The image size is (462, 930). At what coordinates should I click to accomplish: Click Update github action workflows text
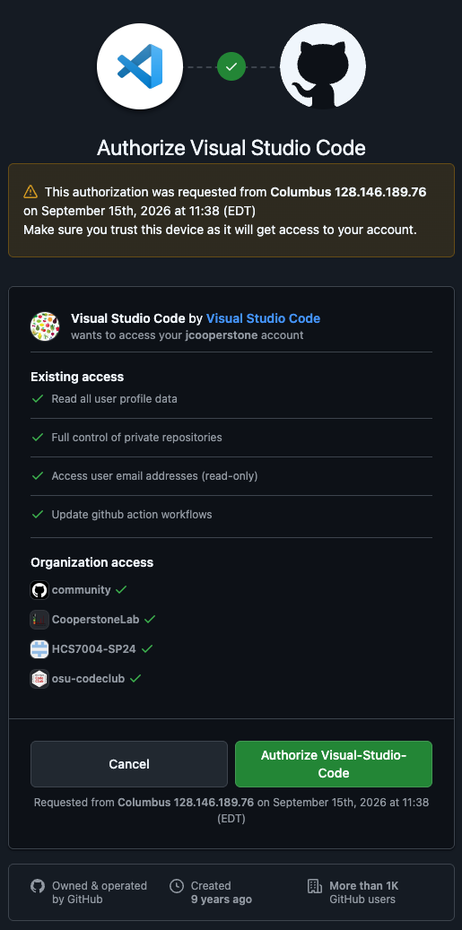click(x=132, y=514)
